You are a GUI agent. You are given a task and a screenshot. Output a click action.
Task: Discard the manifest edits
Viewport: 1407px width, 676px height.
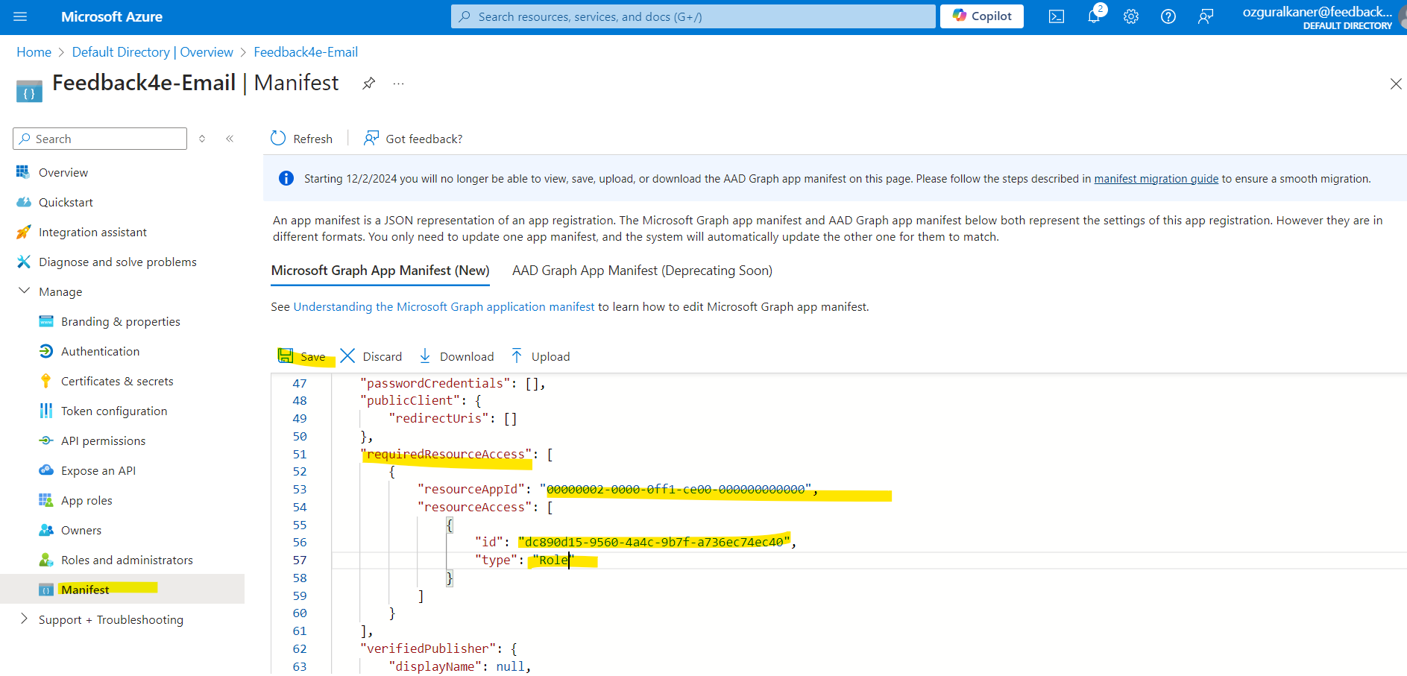(371, 356)
